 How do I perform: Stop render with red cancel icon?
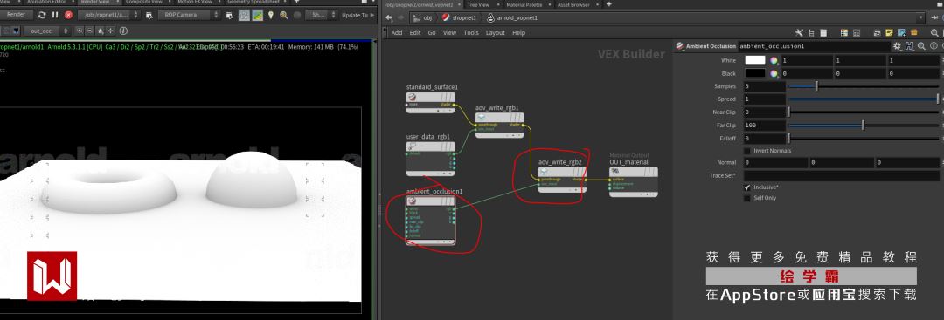[68, 15]
